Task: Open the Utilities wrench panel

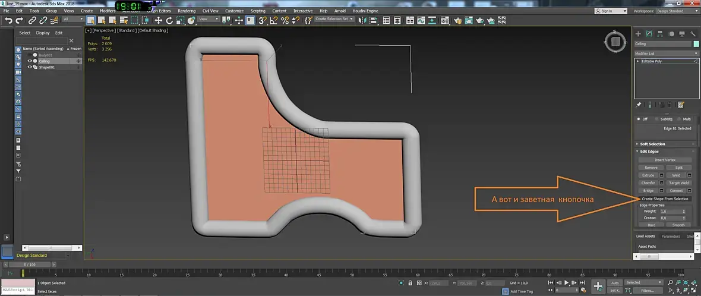Action: pyautogui.click(x=693, y=34)
